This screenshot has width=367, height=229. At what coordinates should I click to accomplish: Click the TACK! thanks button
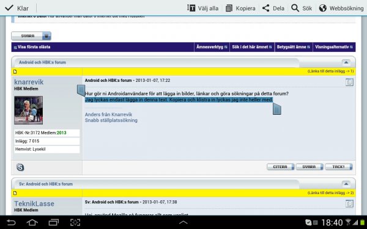tap(338, 167)
